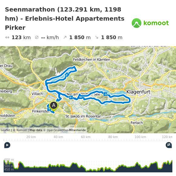This screenshot has height=176, width=176.
Task: Click the right arrow direction marker near Wörthersee
Action: [x=105, y=94]
